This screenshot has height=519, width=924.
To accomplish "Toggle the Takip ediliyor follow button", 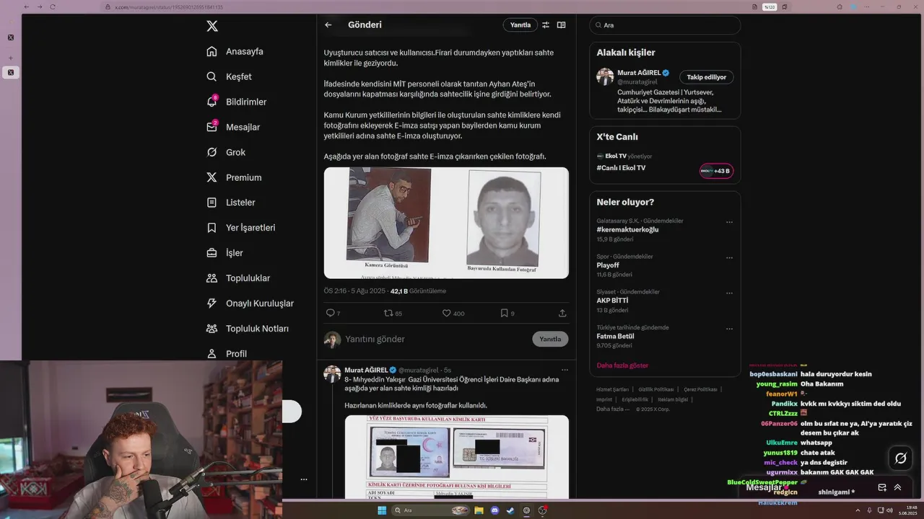I will 706,76.
